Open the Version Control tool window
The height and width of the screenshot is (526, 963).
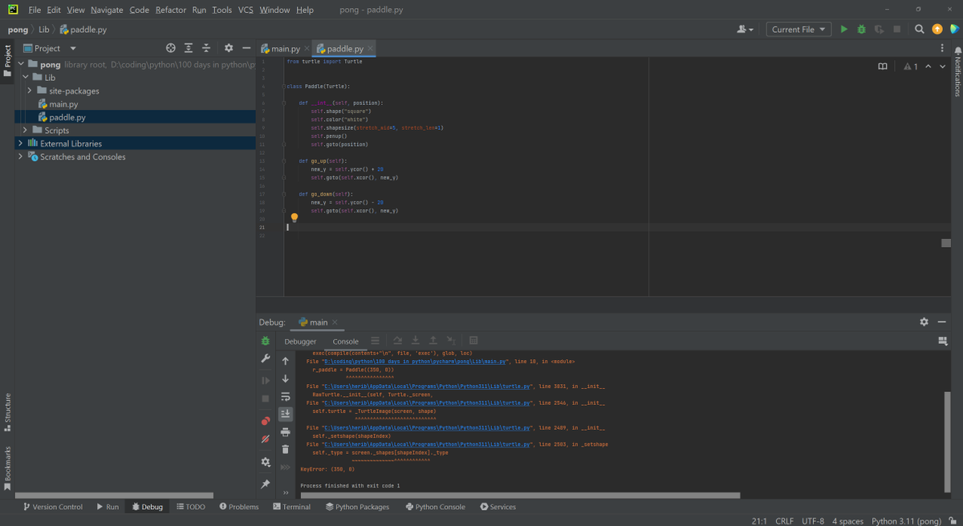[53, 507]
